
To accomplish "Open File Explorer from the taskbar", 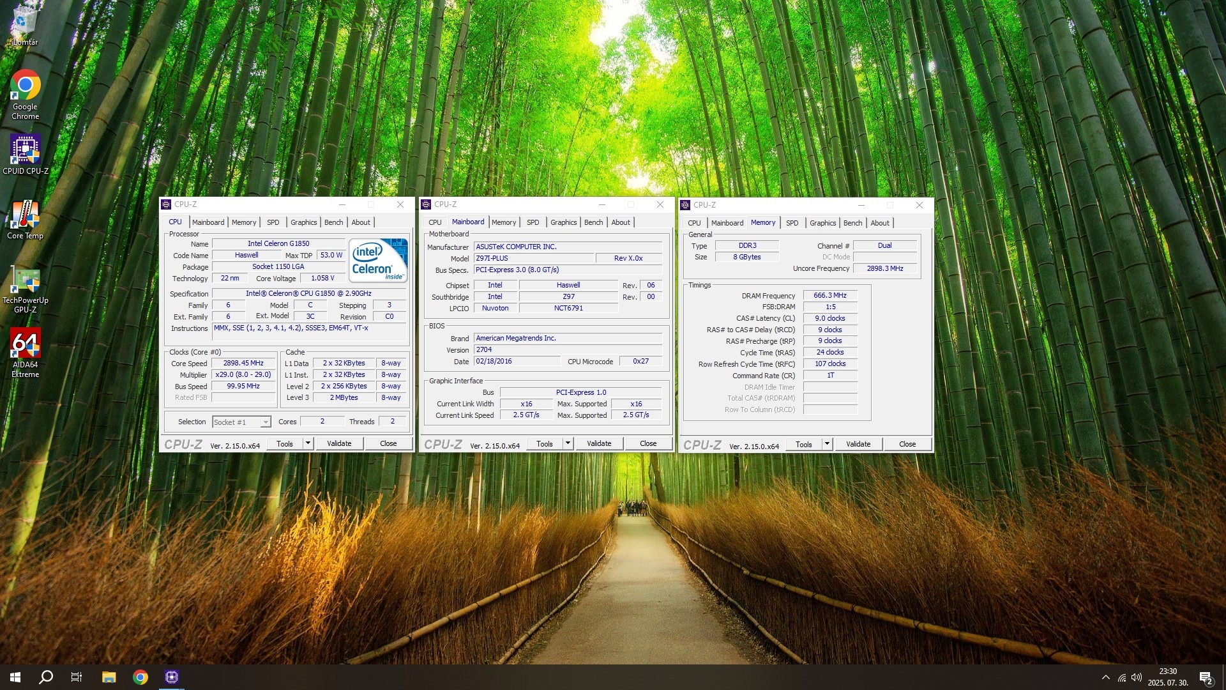I will click(109, 677).
